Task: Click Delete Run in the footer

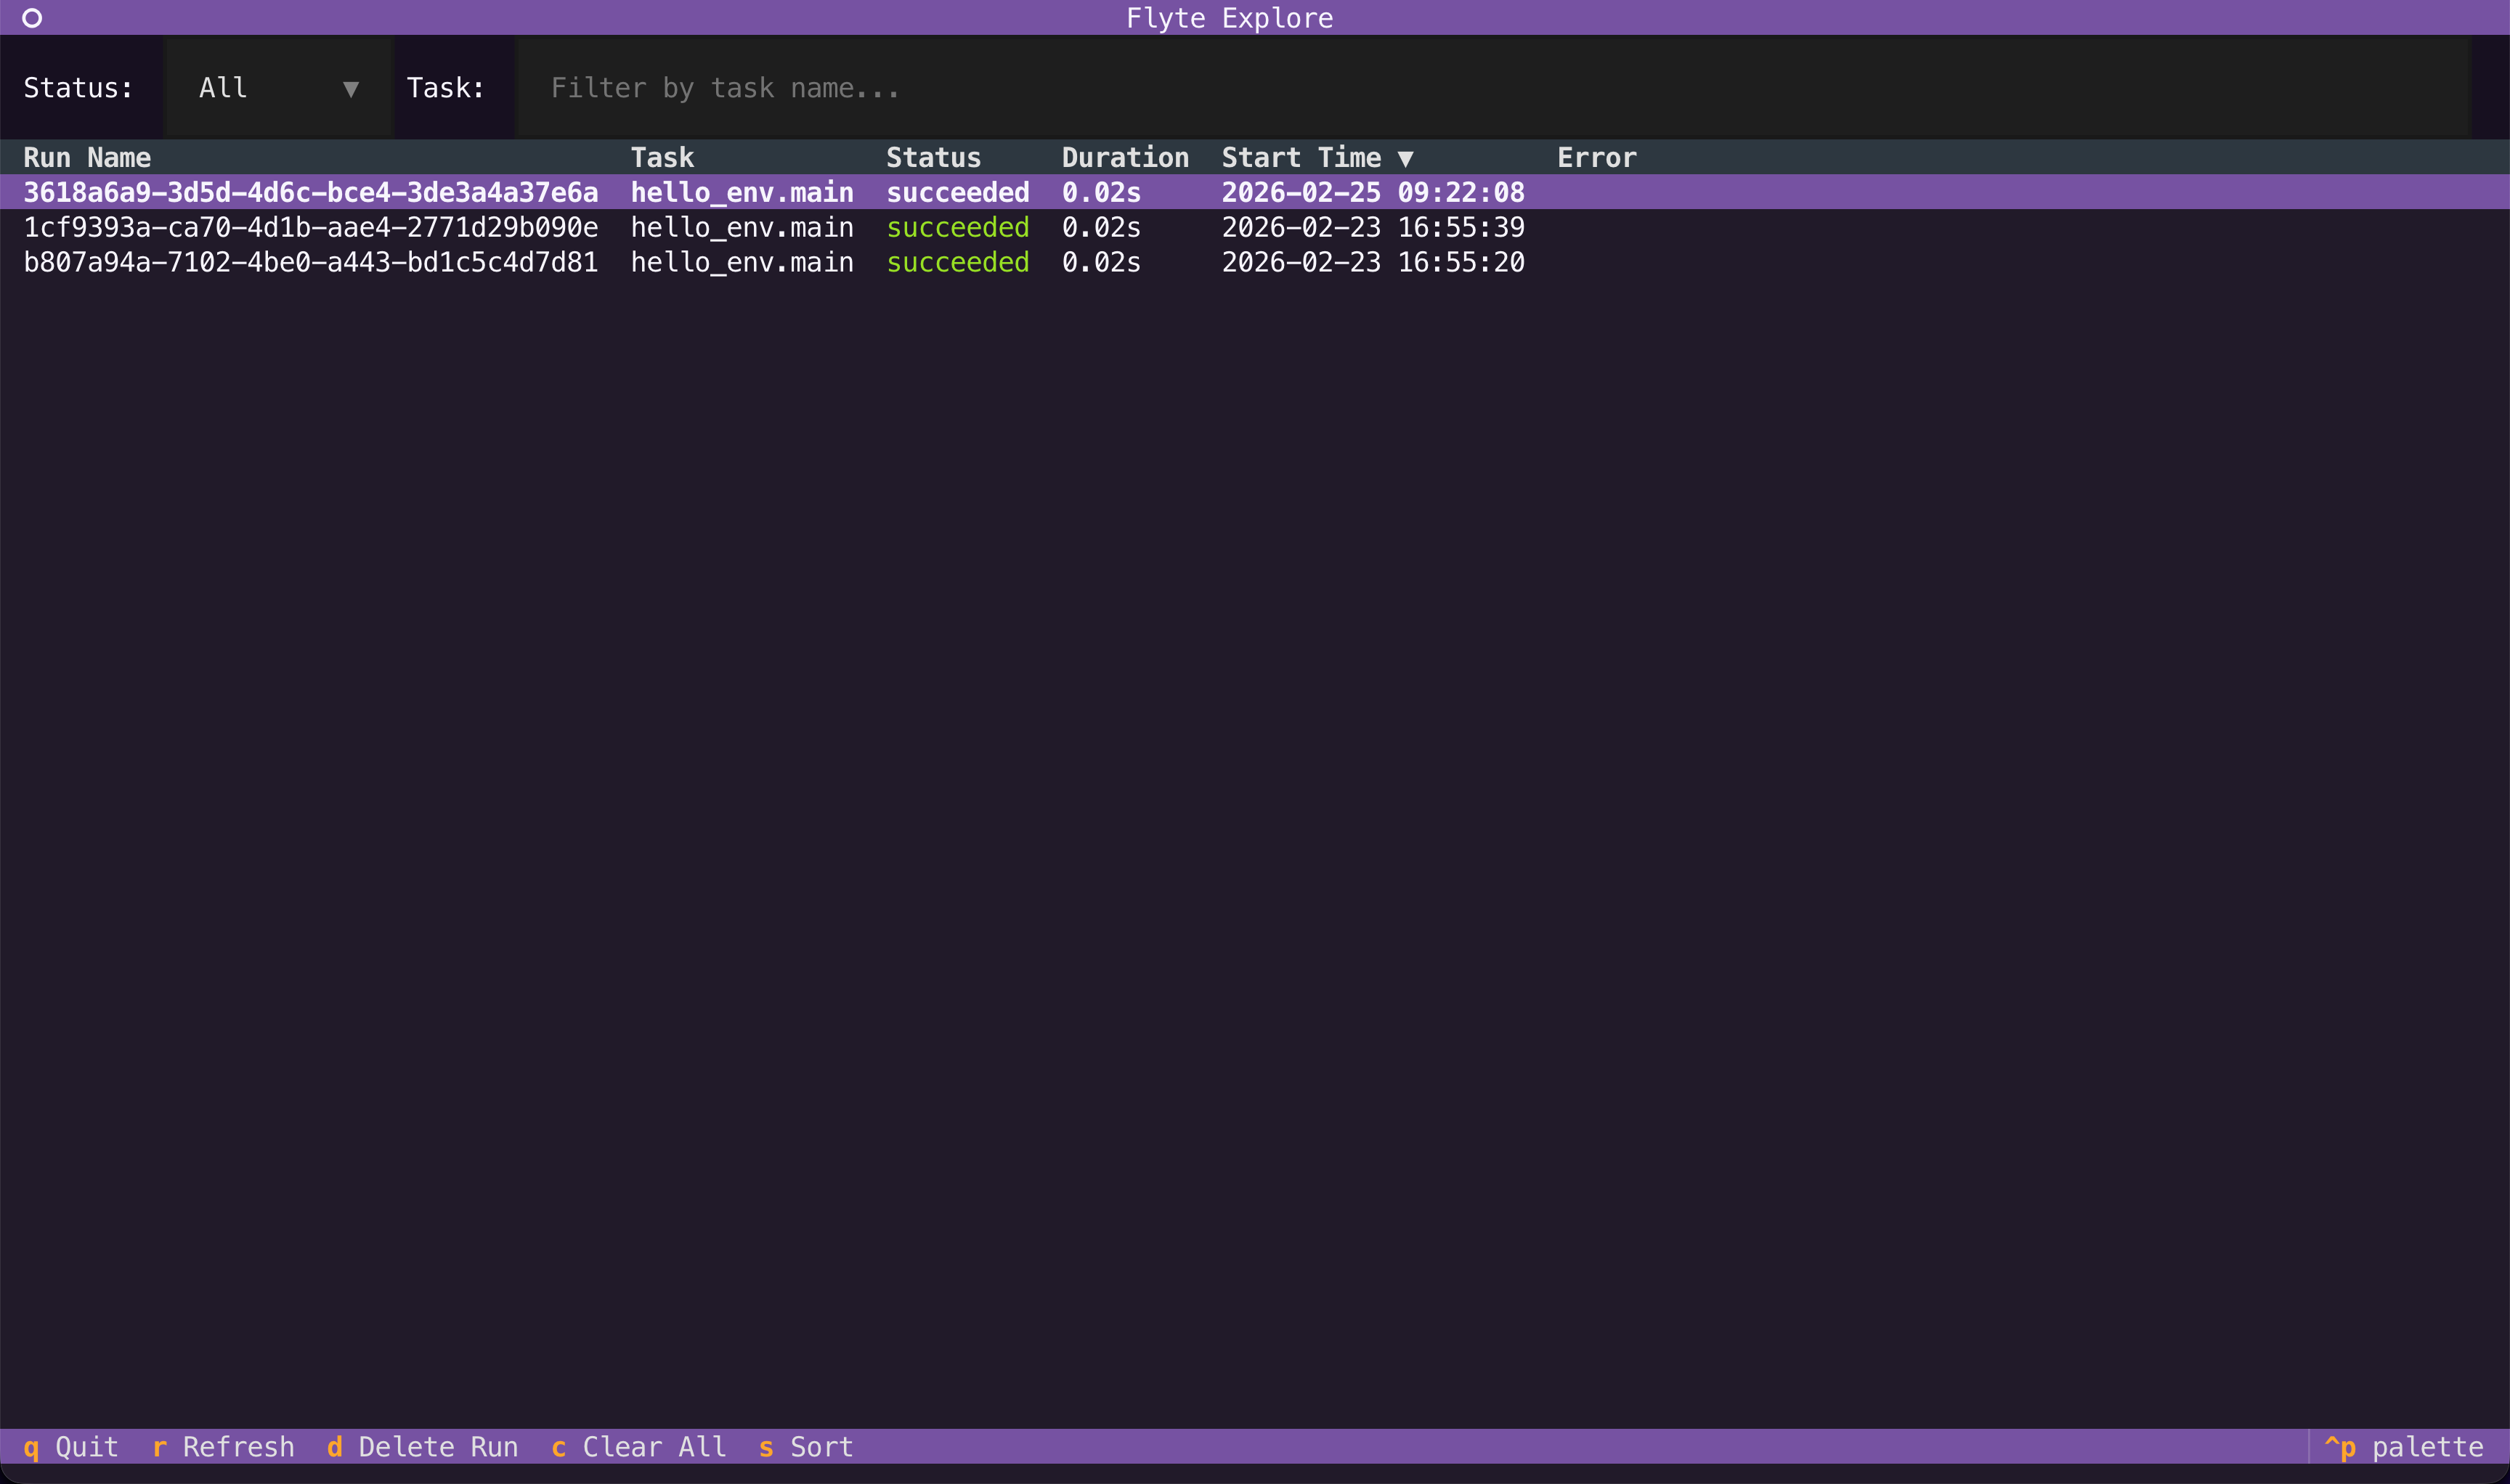Action: [x=422, y=1446]
